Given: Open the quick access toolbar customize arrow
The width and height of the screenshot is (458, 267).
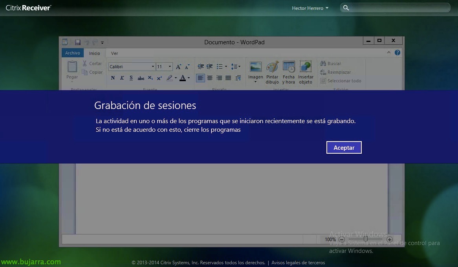Looking at the screenshot, I should point(102,43).
